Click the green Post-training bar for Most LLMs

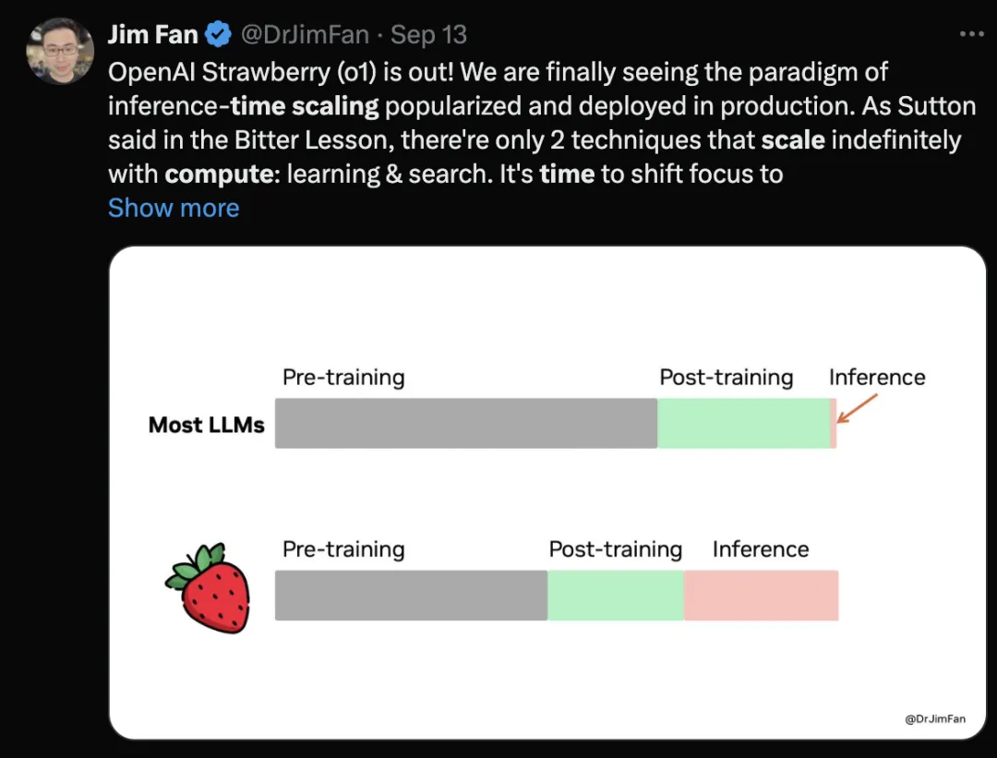coord(744,424)
